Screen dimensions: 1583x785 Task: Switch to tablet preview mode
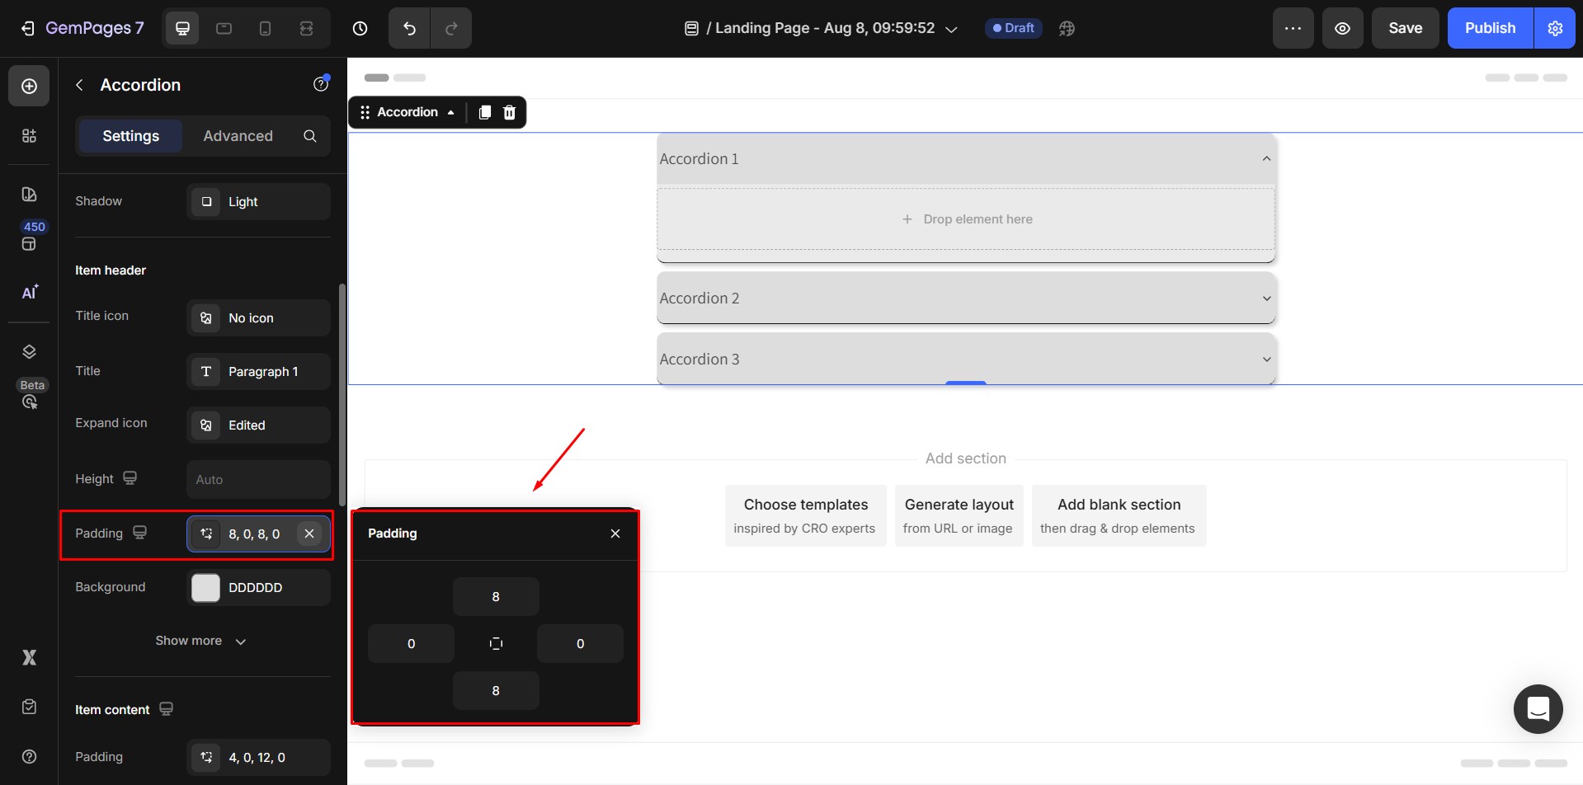pyautogui.click(x=224, y=27)
